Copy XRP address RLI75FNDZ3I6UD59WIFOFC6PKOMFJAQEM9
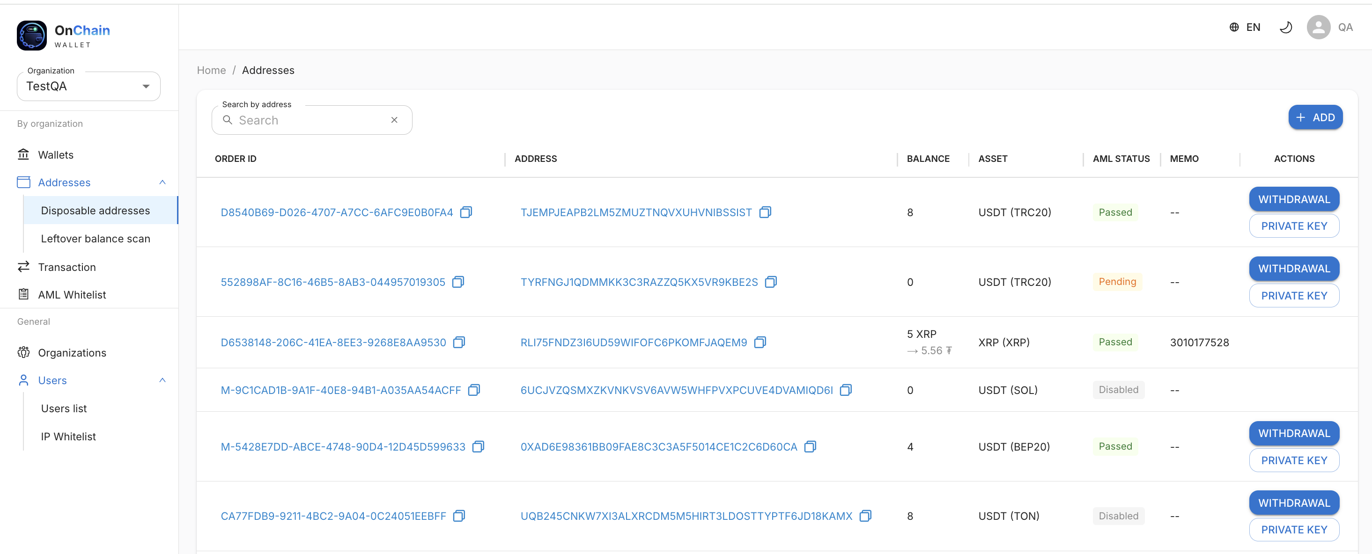1372x554 pixels. (x=760, y=342)
